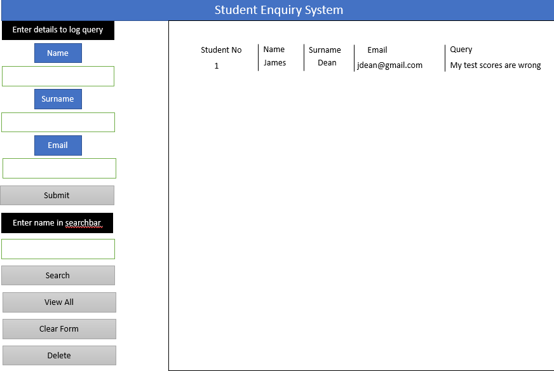Click the 'Email' table column header

[x=377, y=50]
